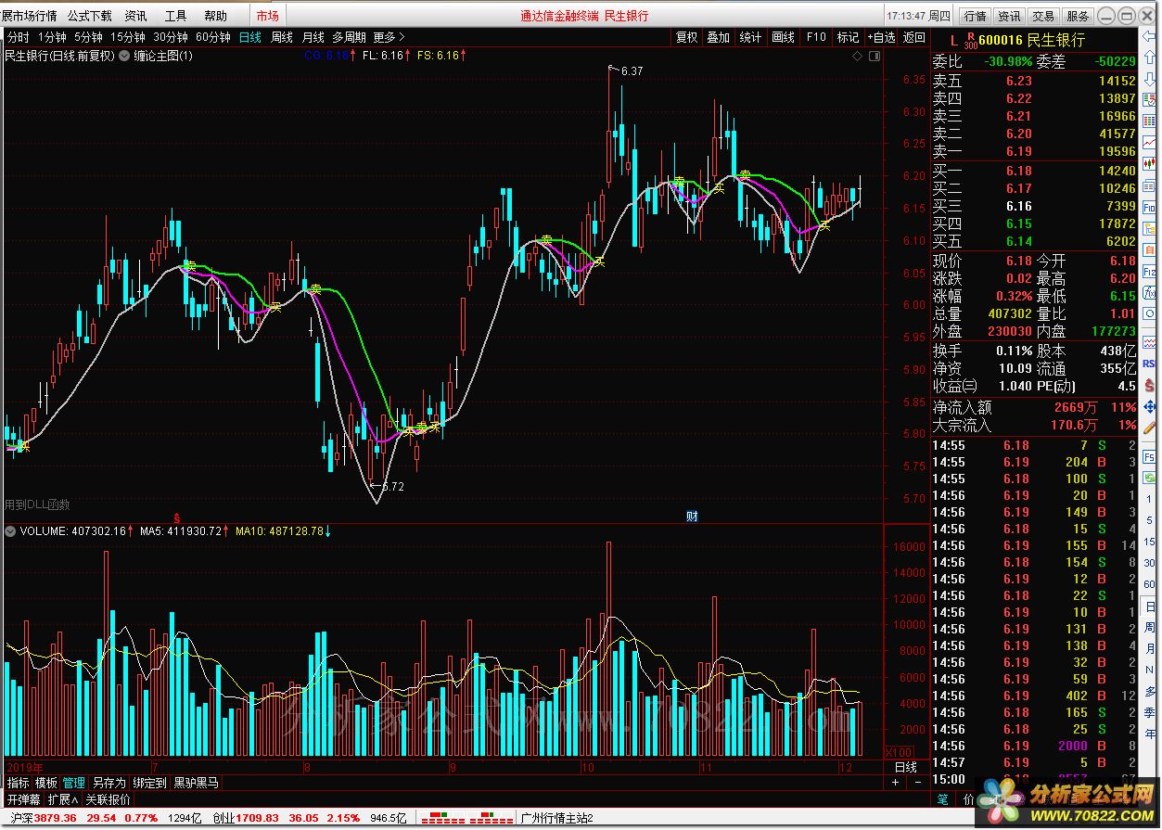Click the diamond icon above the main chart
1162x830 pixels.
(858, 57)
